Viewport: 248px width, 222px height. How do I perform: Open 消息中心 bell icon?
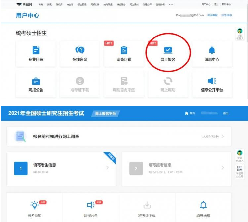point(212,50)
